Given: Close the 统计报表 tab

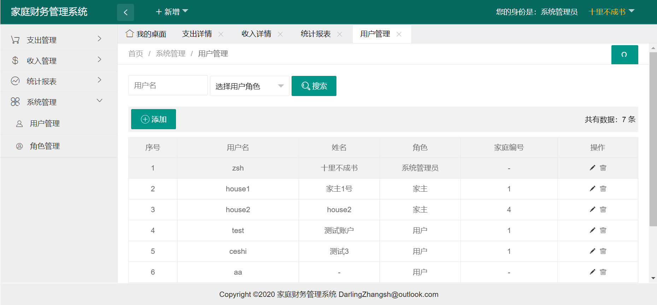Looking at the screenshot, I should tap(340, 34).
